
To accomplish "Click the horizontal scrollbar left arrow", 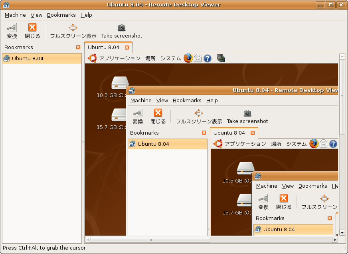I will point(88,240).
